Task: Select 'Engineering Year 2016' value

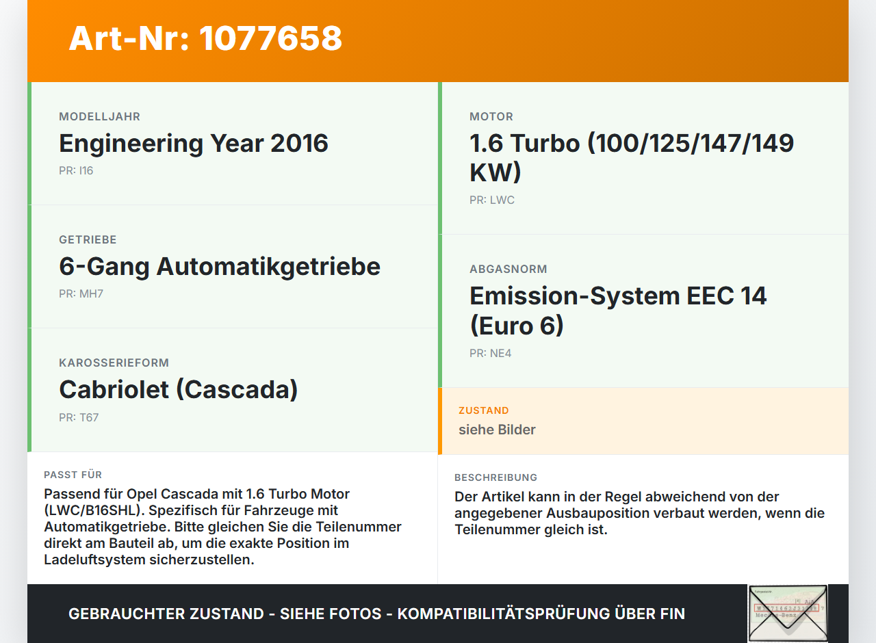Action: click(194, 144)
